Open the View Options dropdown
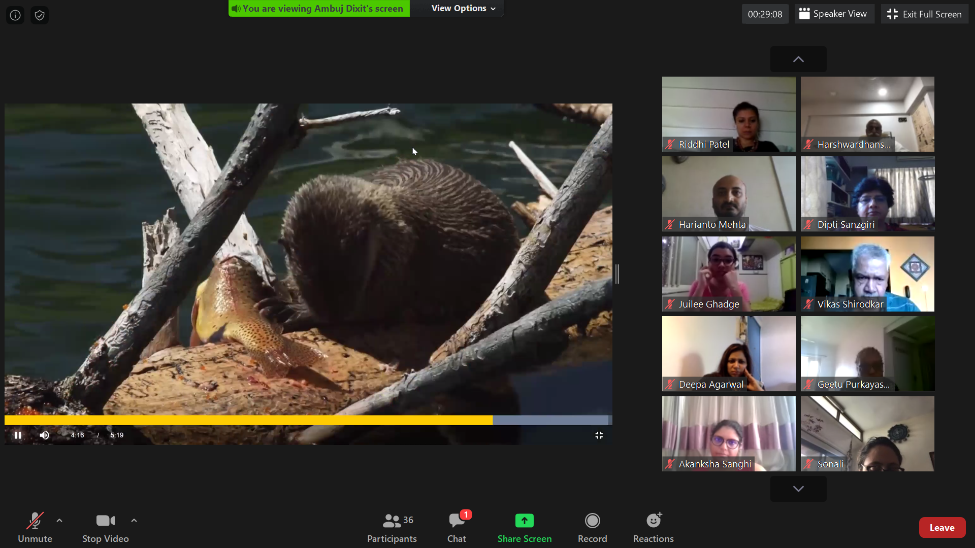The width and height of the screenshot is (975, 548). tap(463, 8)
